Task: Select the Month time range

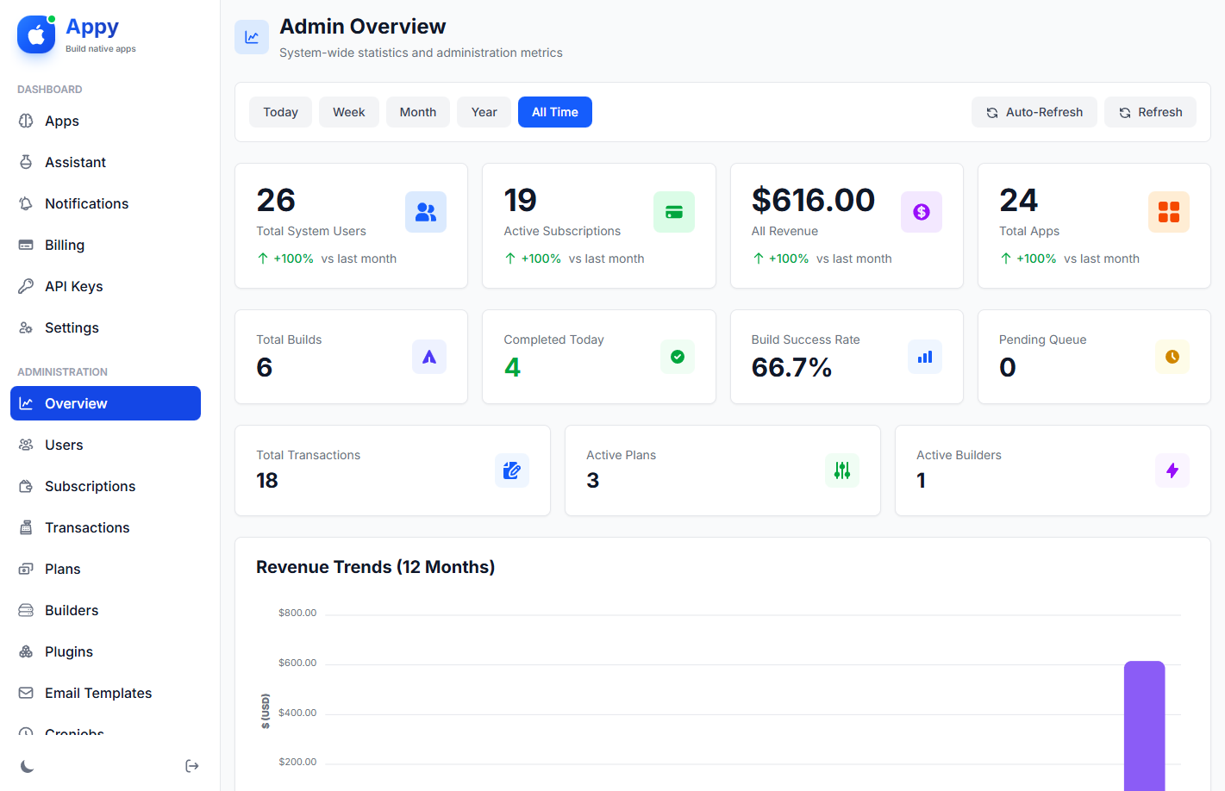Action: click(x=417, y=112)
